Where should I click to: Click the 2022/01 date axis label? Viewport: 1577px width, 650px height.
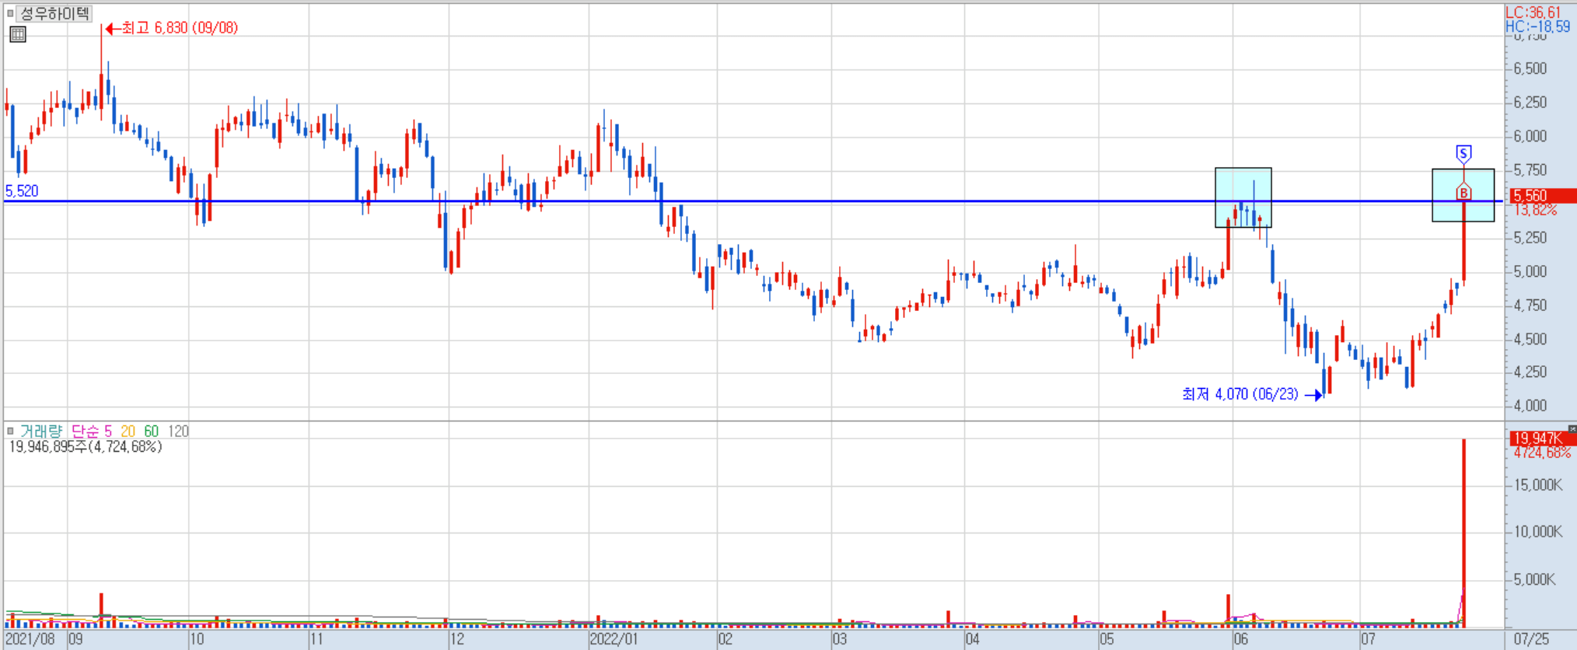614,639
